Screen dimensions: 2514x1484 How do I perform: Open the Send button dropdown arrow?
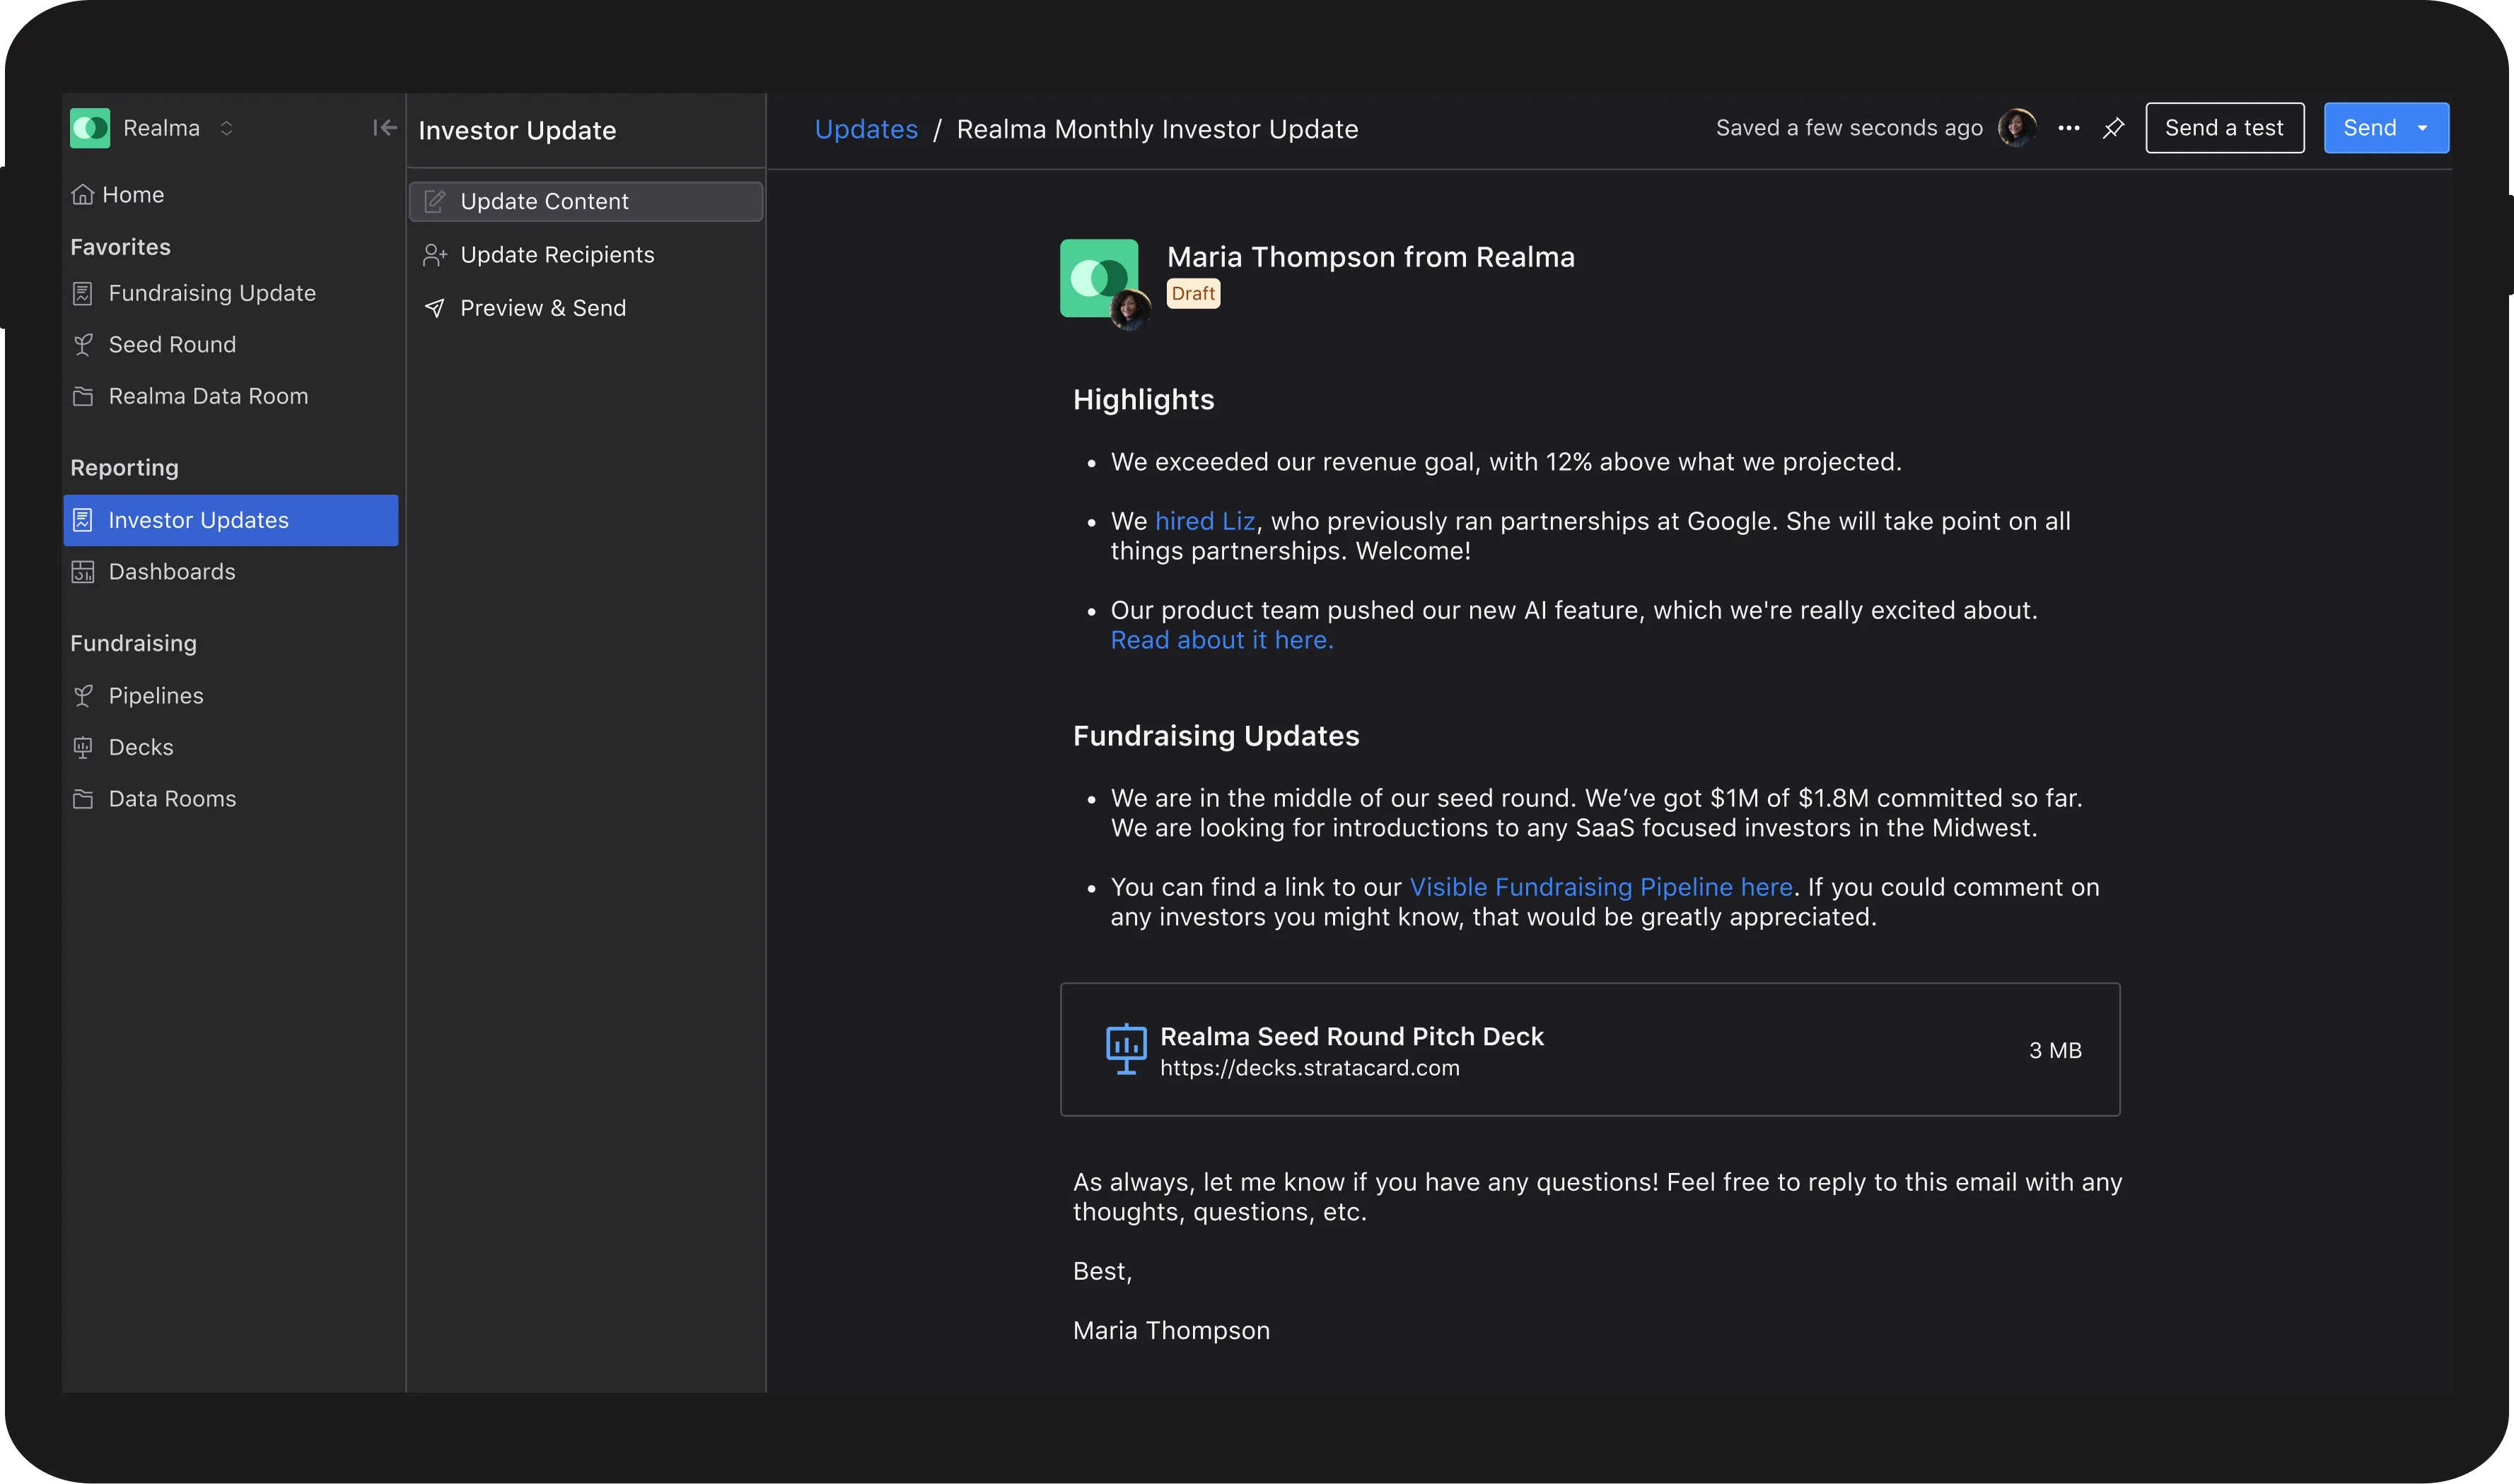pyautogui.click(x=2422, y=128)
